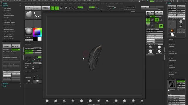Click Mirror And Weld button
Image resolution: width=188 pixels, height=105 pixels.
click(x=155, y=36)
